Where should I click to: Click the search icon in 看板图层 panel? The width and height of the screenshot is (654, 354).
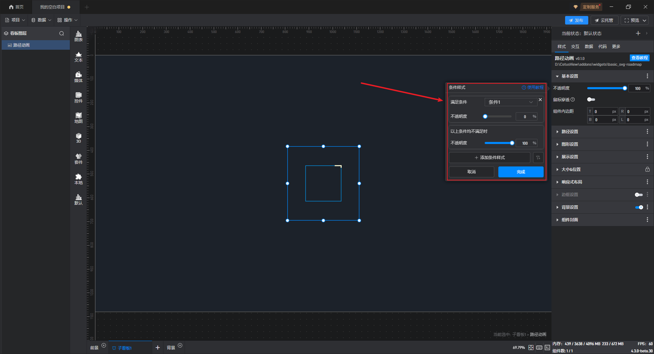point(62,33)
